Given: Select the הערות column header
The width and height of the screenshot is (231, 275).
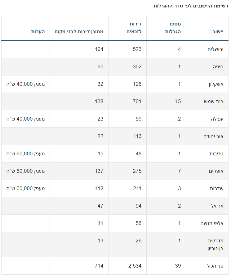Looking at the screenshot, I should tap(38, 32).
